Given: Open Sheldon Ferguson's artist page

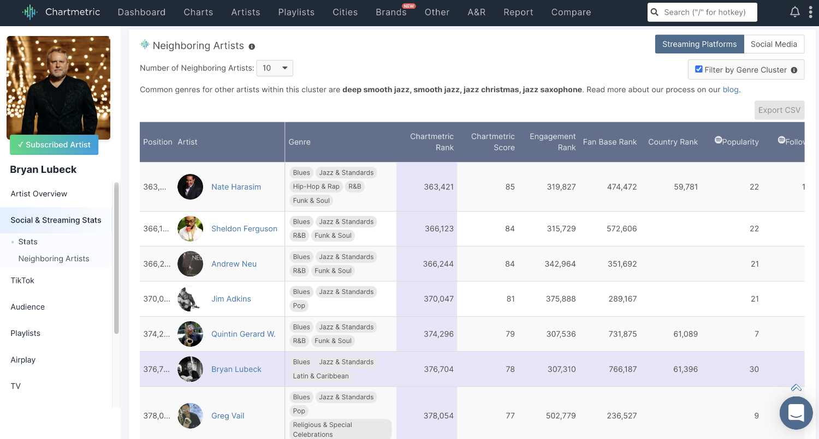Looking at the screenshot, I should [x=244, y=228].
